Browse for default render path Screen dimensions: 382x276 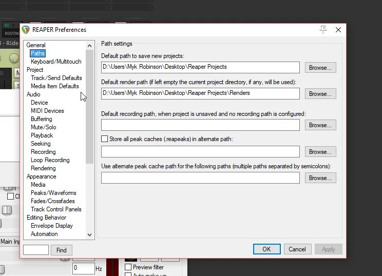tap(320, 94)
